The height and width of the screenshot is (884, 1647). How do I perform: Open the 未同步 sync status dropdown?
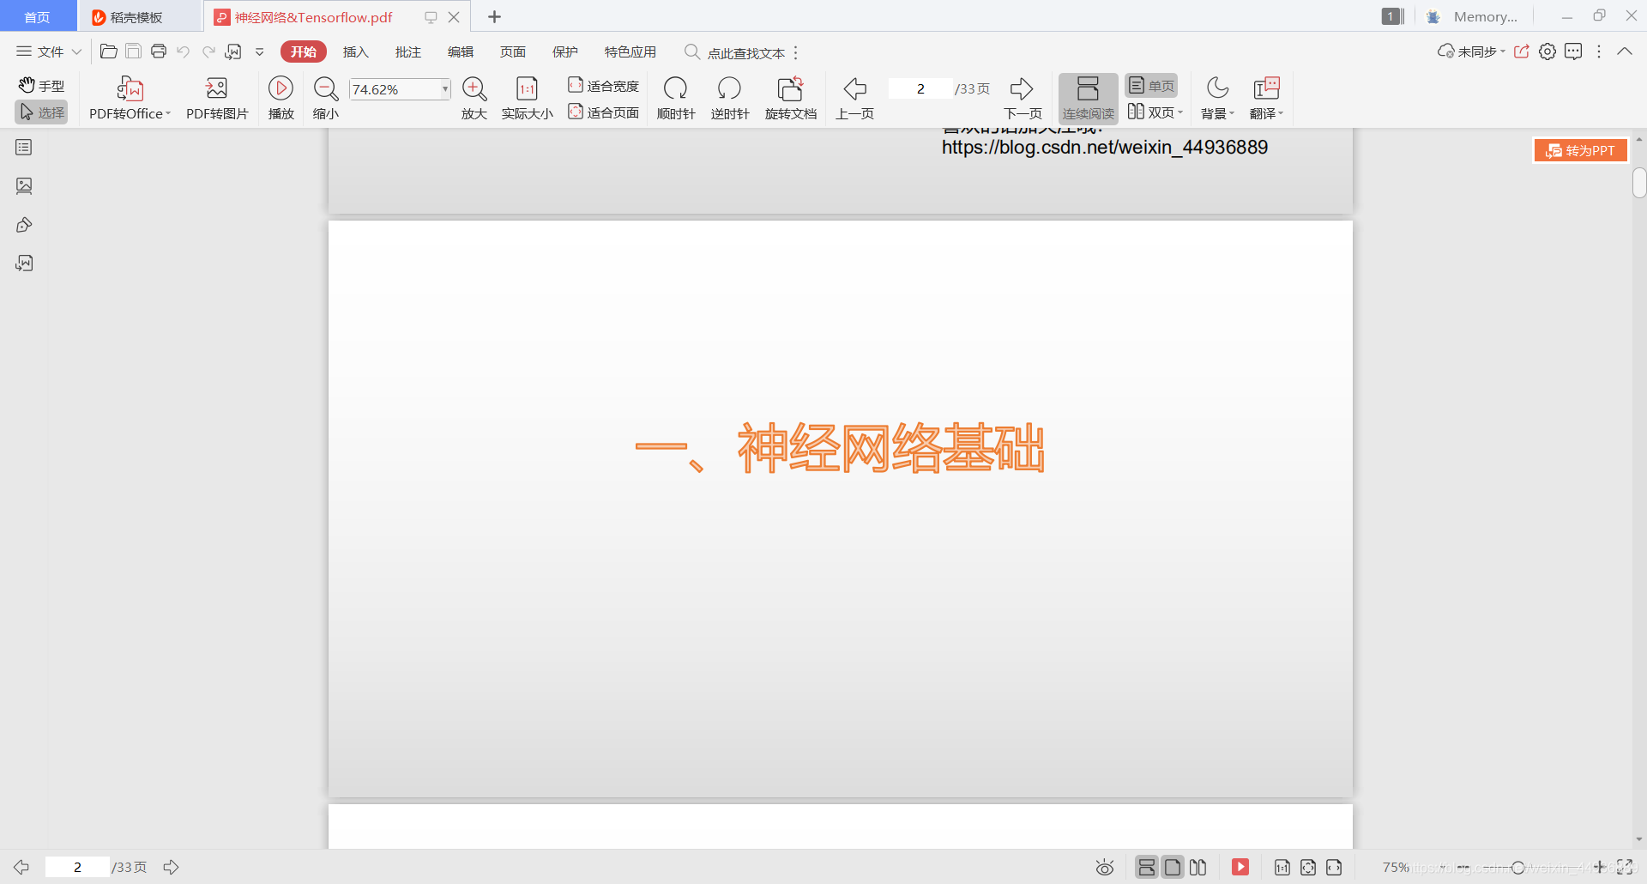click(x=1503, y=51)
